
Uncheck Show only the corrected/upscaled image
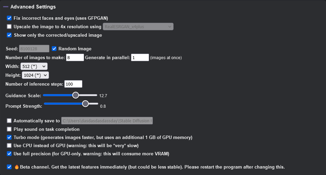tap(9, 35)
